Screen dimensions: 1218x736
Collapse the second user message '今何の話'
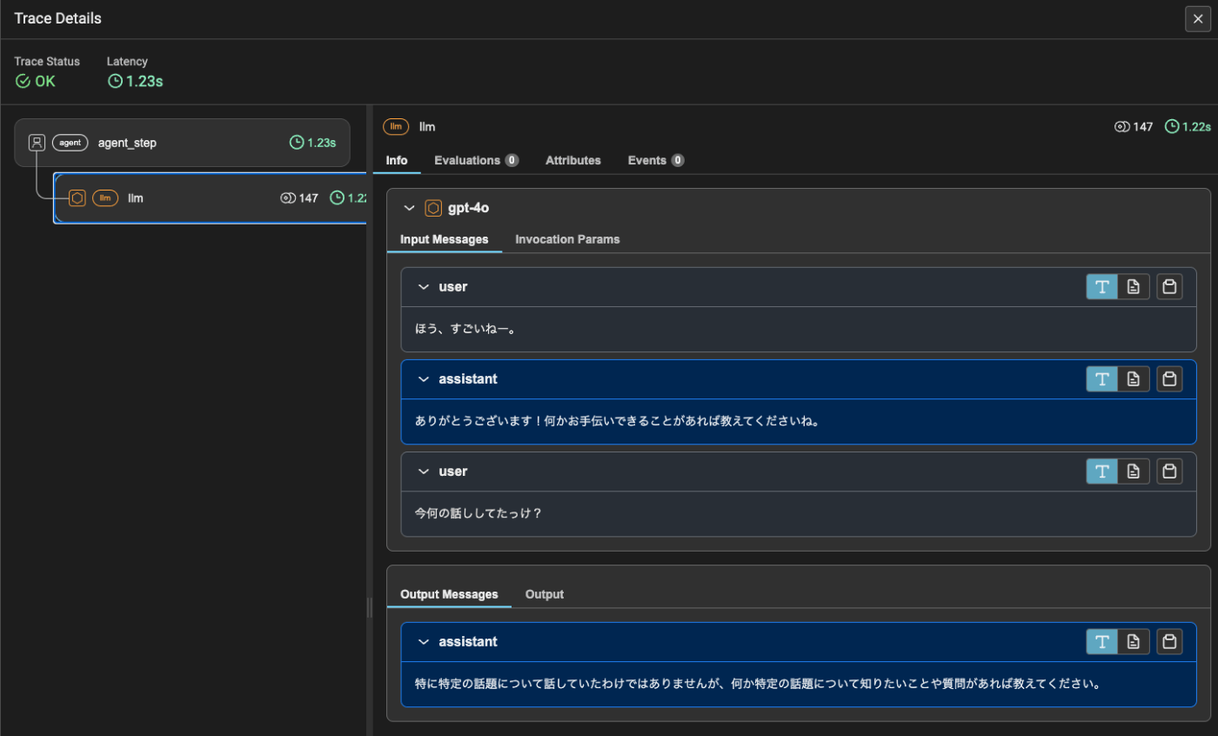point(424,472)
